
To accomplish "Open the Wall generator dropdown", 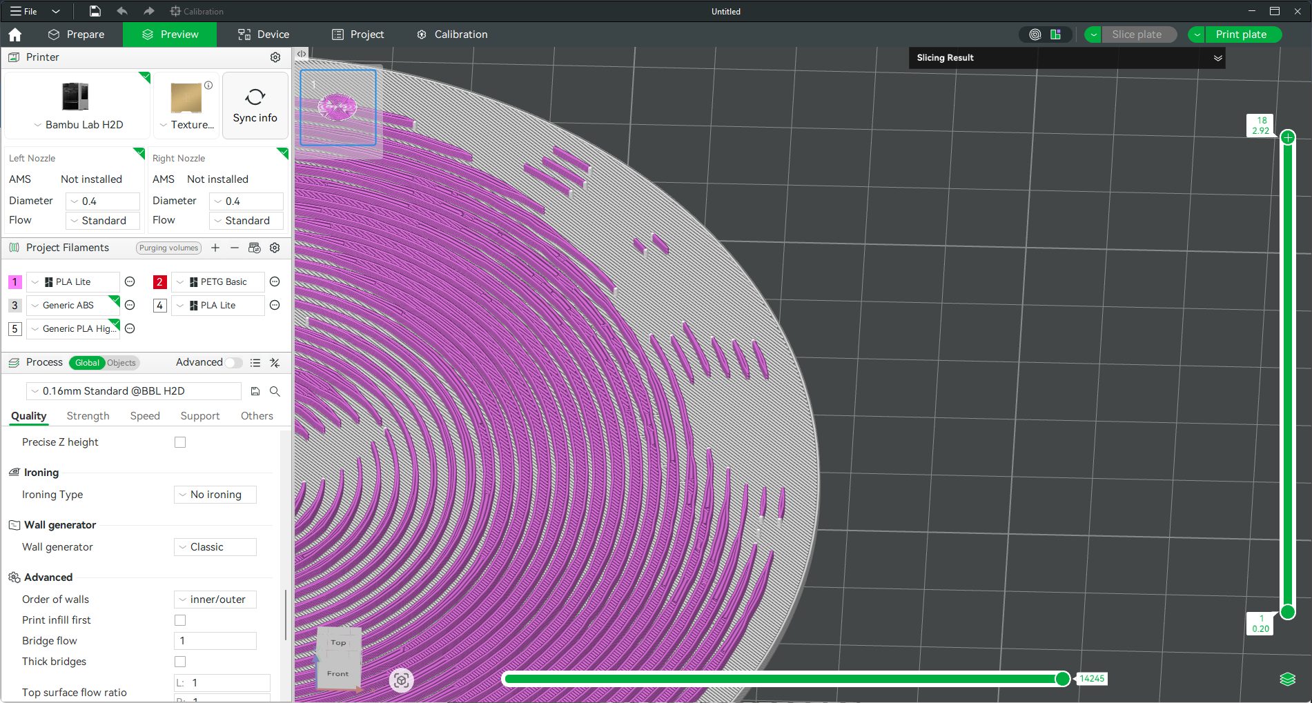I will point(215,547).
